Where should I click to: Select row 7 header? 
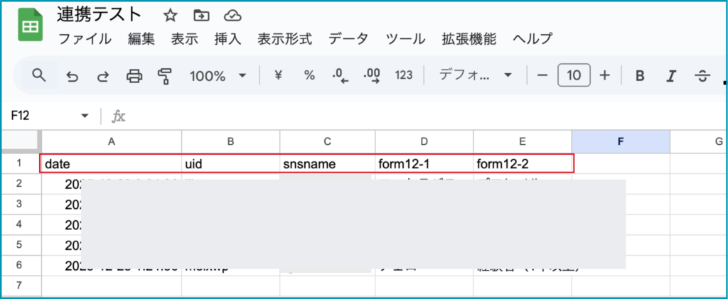(21, 286)
